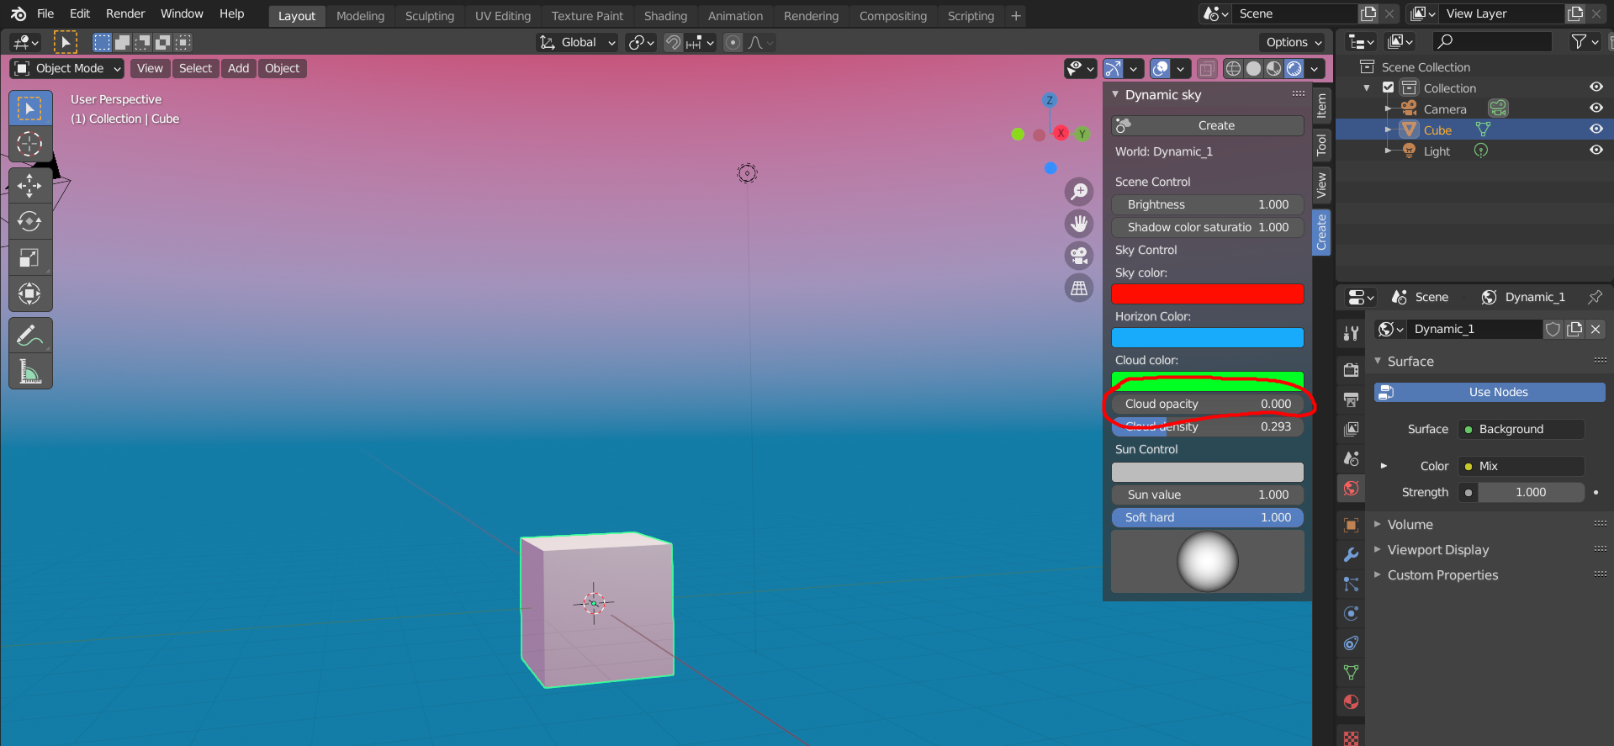The height and width of the screenshot is (746, 1614).
Task: Toggle fake user shield for Dynamic_1
Action: click(1553, 329)
